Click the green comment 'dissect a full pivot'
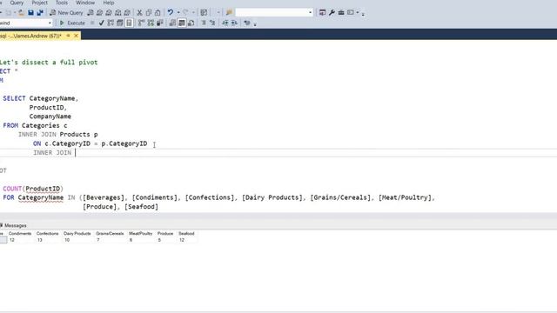 (x=59, y=63)
